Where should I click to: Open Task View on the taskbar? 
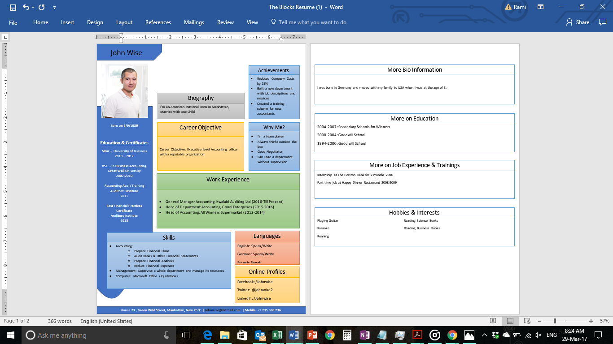pyautogui.click(x=187, y=335)
